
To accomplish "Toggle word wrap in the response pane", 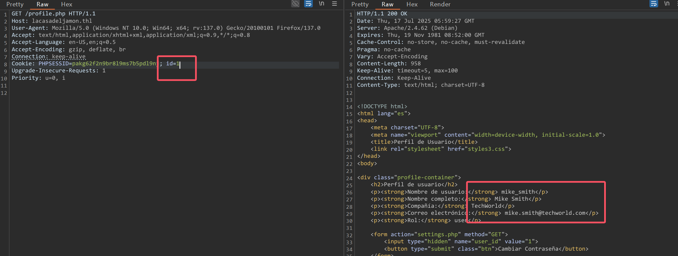I will coord(654,4).
